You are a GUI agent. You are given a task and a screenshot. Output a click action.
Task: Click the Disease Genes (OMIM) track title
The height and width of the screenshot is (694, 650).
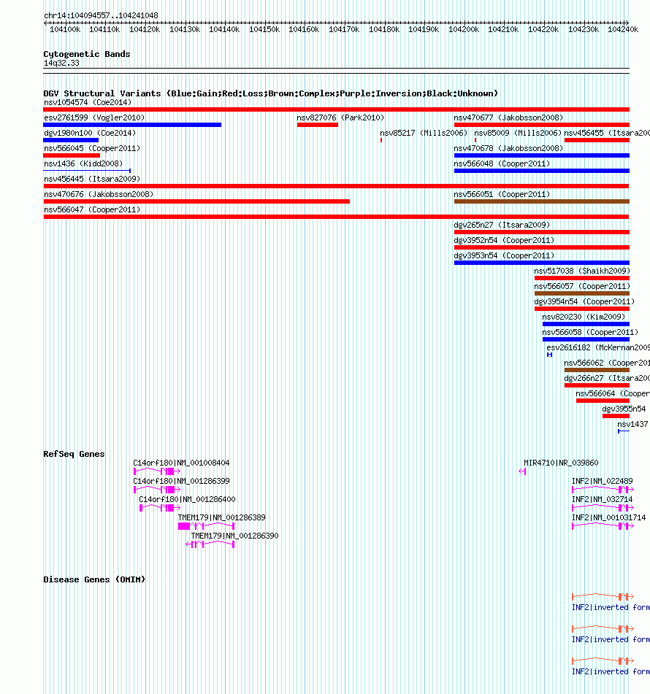94,579
